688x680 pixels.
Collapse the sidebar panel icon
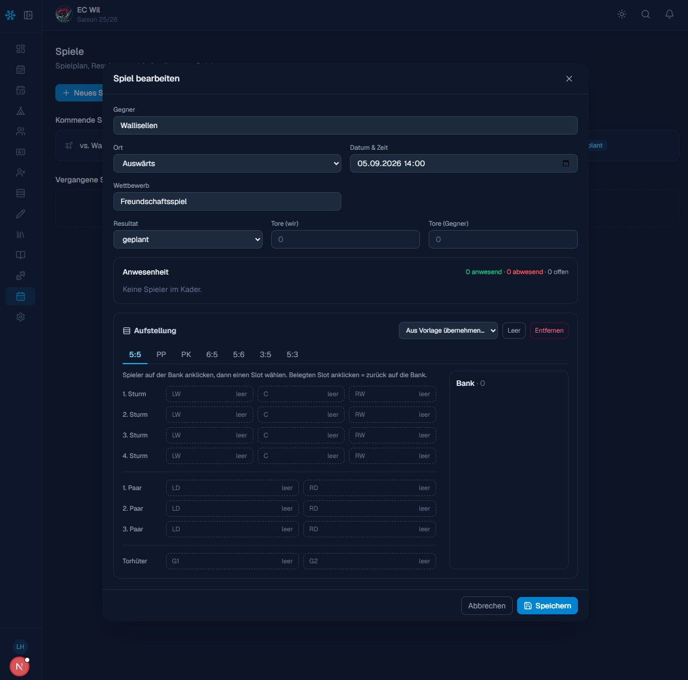(x=28, y=15)
